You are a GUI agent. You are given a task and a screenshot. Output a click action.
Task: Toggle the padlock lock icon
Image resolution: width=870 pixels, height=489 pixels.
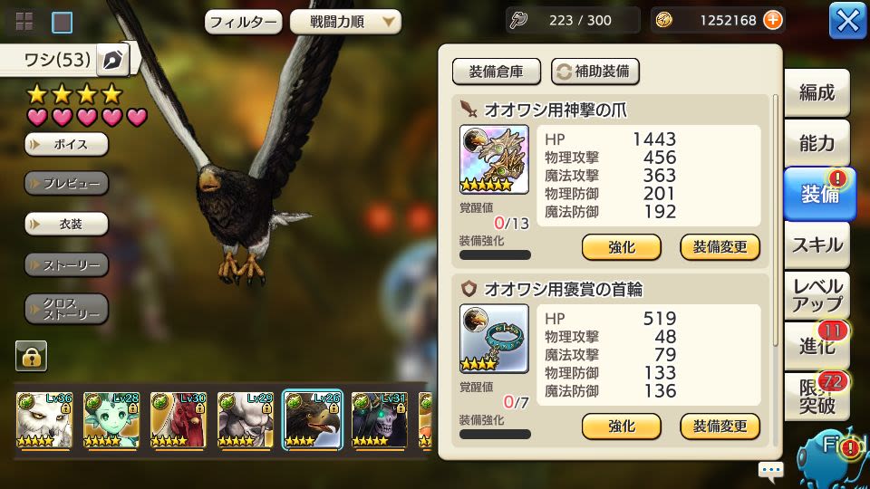pyautogui.click(x=31, y=356)
